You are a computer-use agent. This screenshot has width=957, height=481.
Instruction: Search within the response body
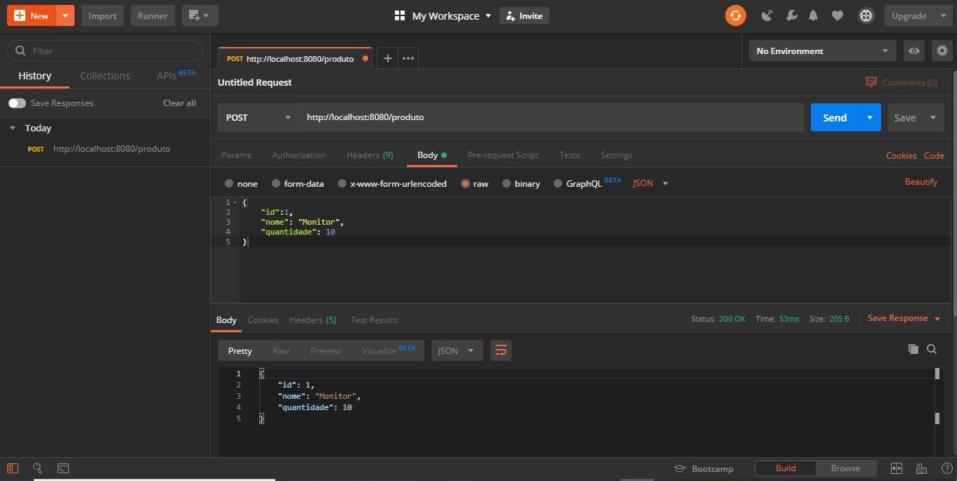pos(932,349)
